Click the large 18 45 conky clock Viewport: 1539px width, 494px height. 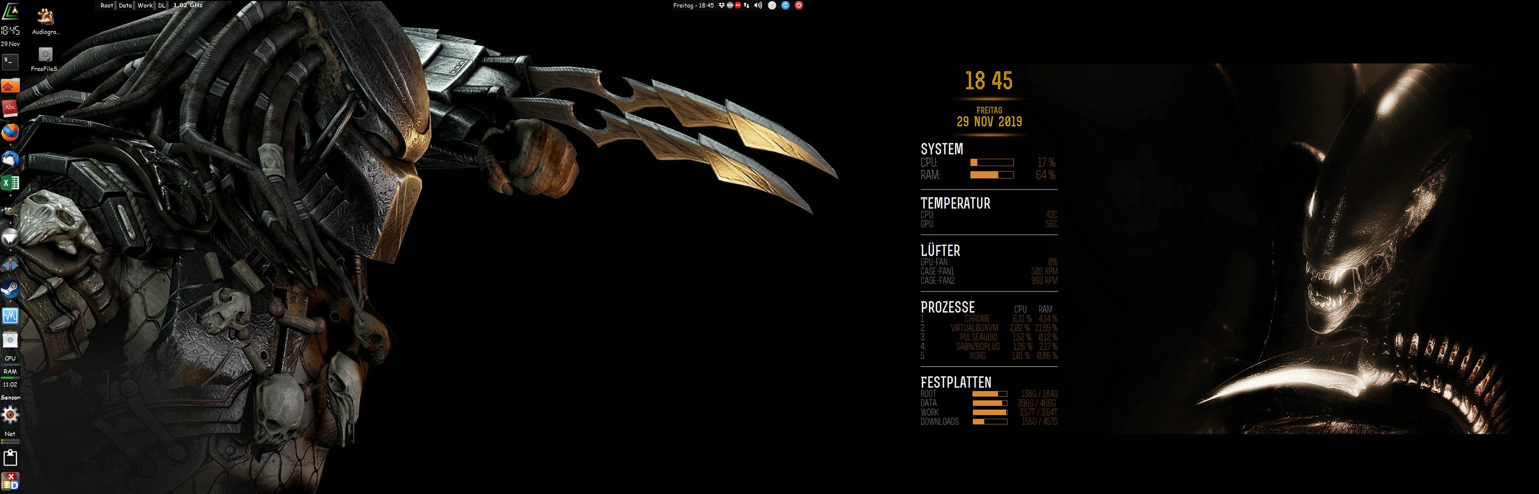(989, 81)
